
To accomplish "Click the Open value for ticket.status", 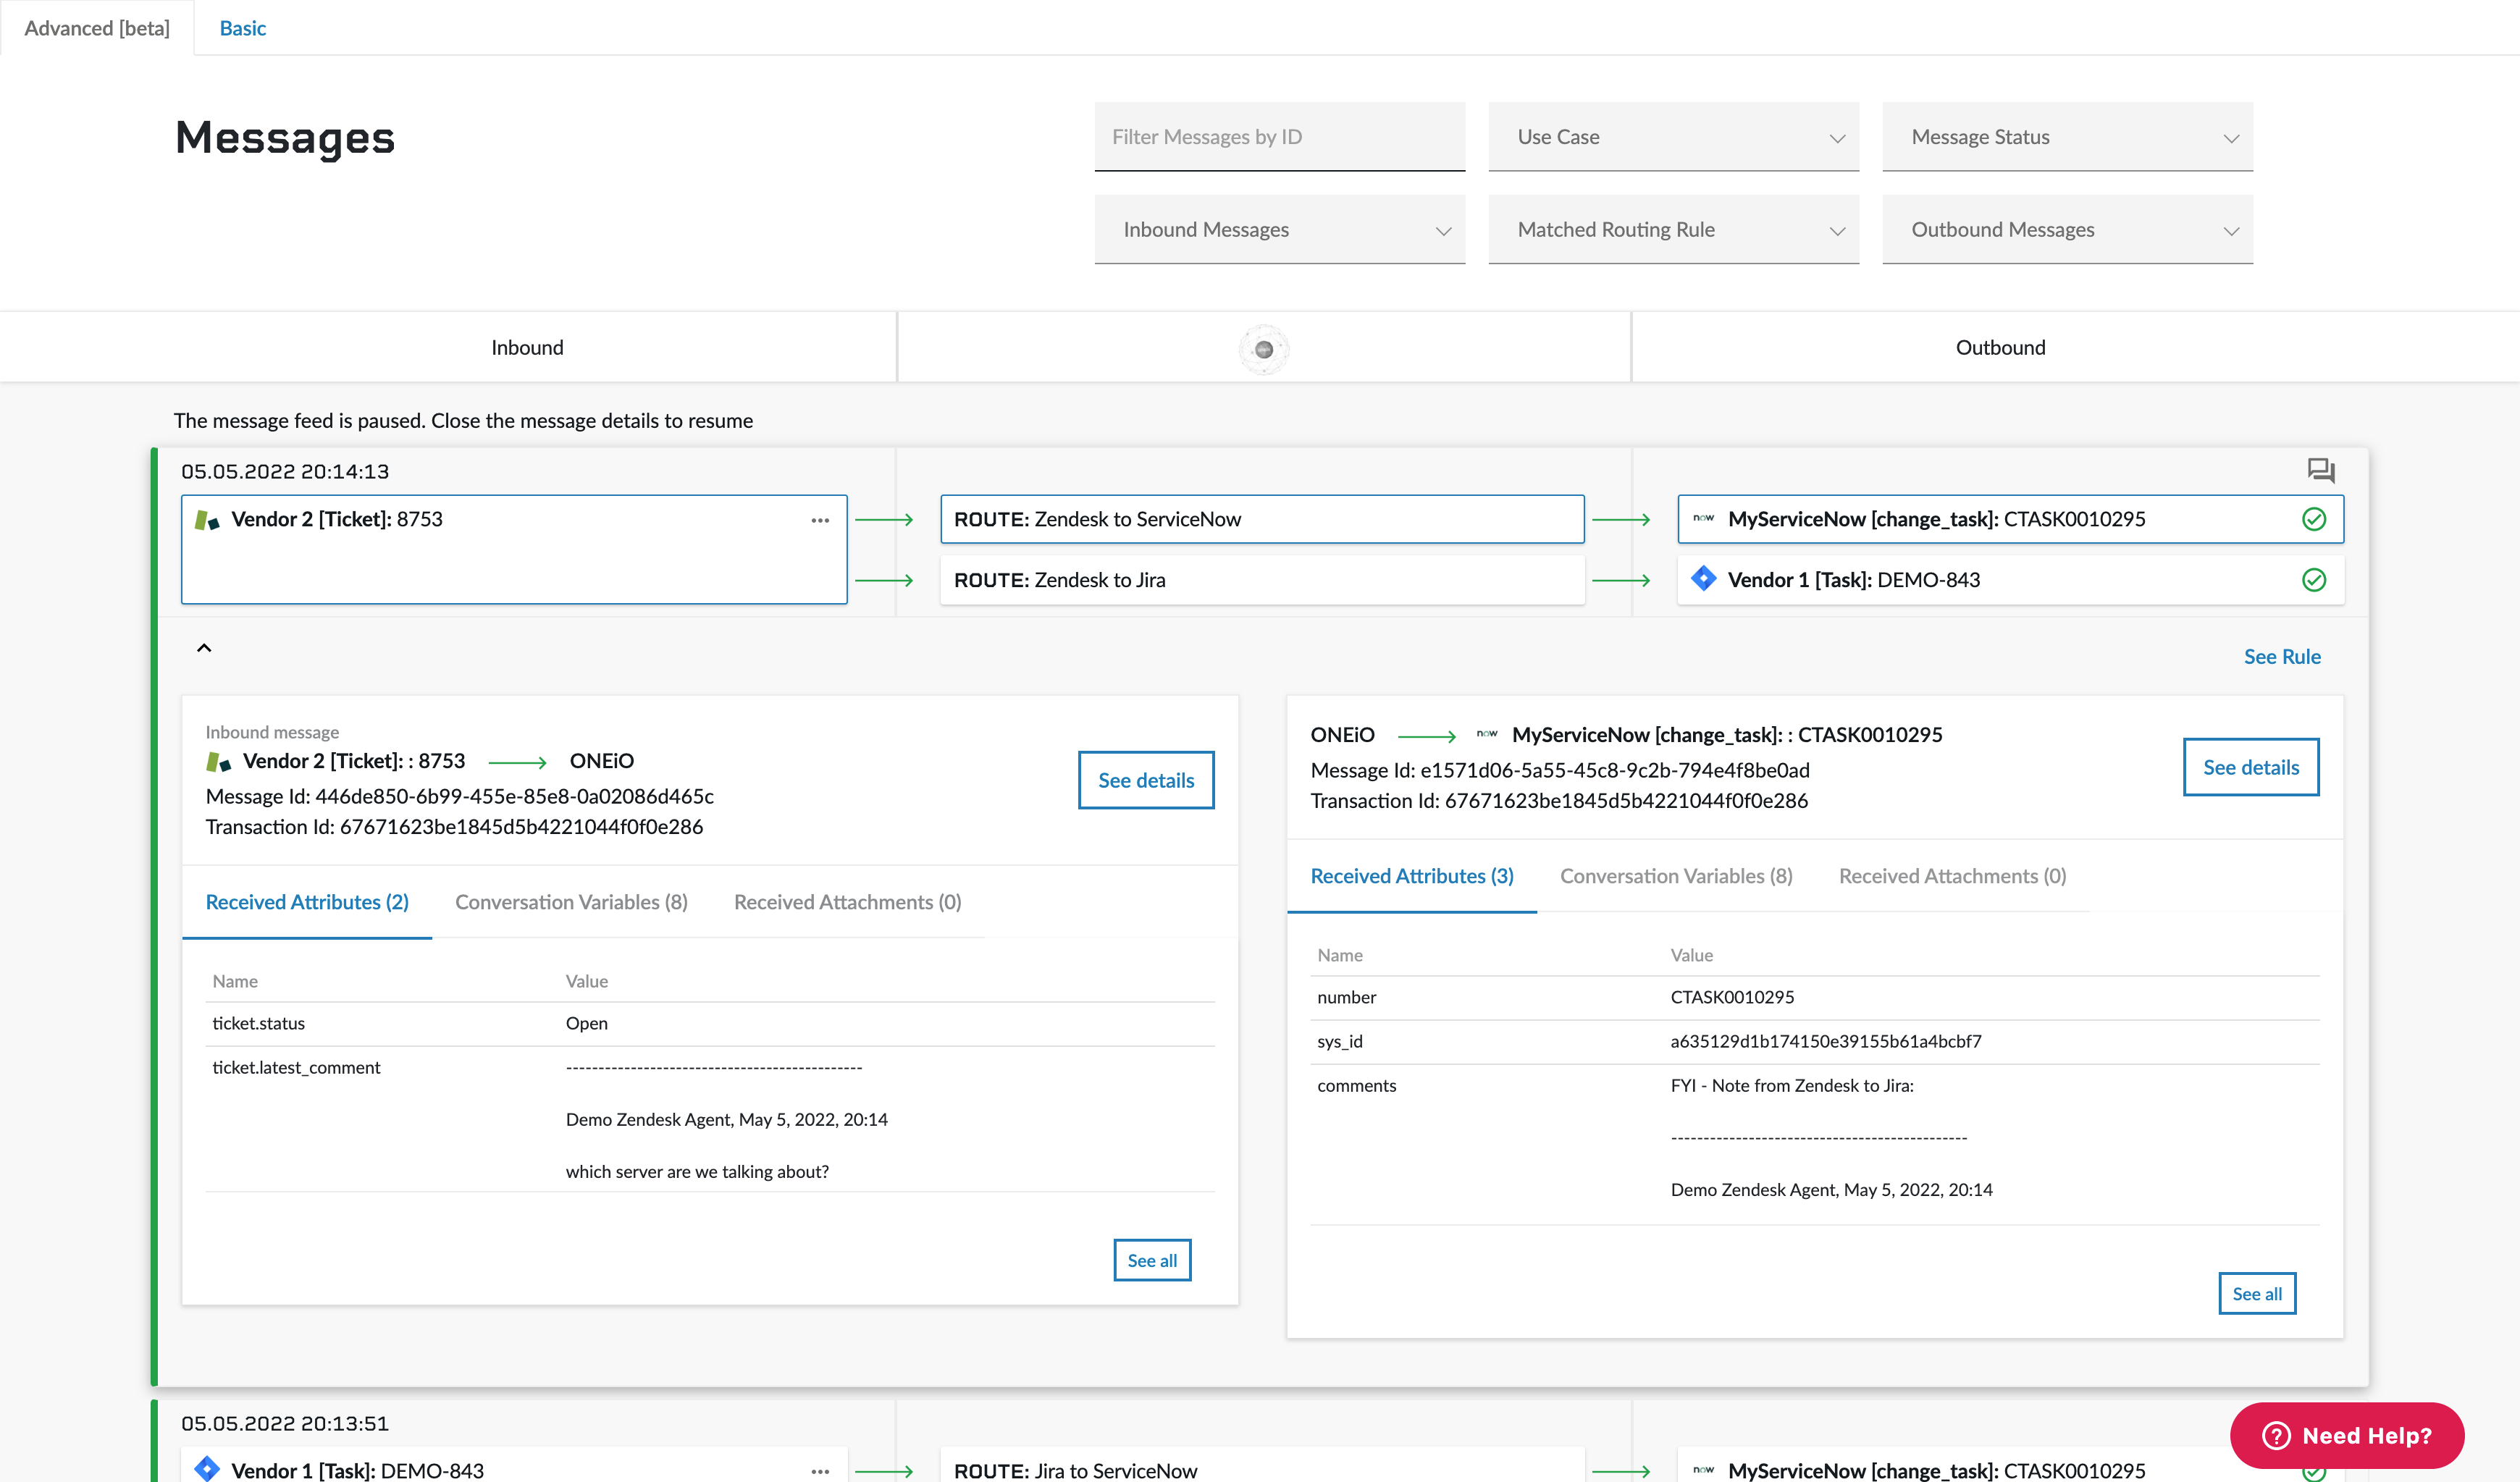I will click(x=587, y=1023).
